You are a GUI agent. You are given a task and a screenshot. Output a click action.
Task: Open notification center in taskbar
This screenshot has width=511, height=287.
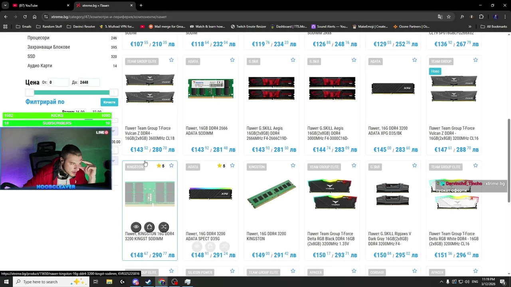pyautogui.click(x=503, y=282)
